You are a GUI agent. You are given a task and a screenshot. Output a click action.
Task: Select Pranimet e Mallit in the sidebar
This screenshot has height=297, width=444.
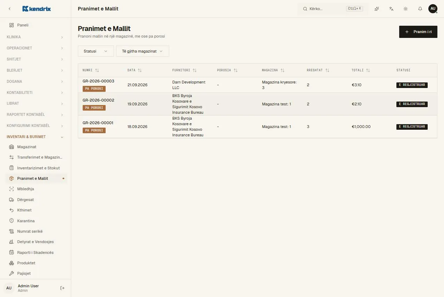[x=36, y=178]
